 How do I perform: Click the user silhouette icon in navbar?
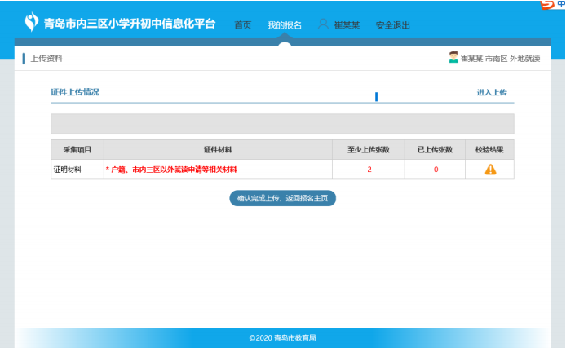coord(323,24)
